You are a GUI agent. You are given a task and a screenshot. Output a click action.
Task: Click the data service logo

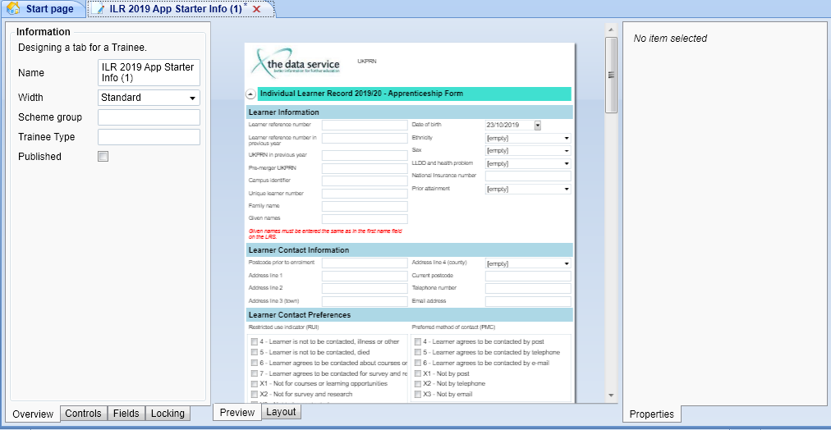pos(296,62)
